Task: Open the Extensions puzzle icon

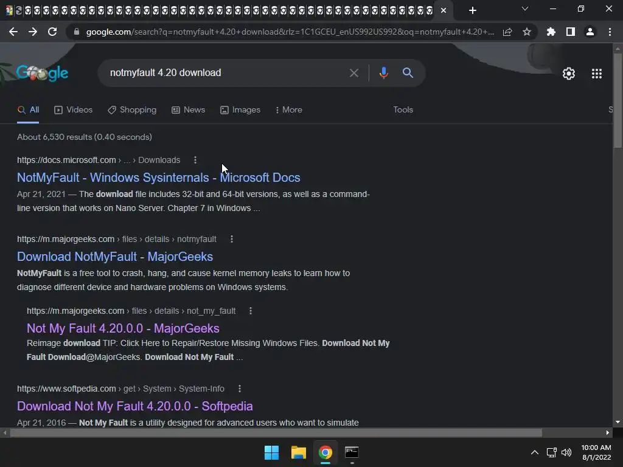Action: (x=551, y=32)
